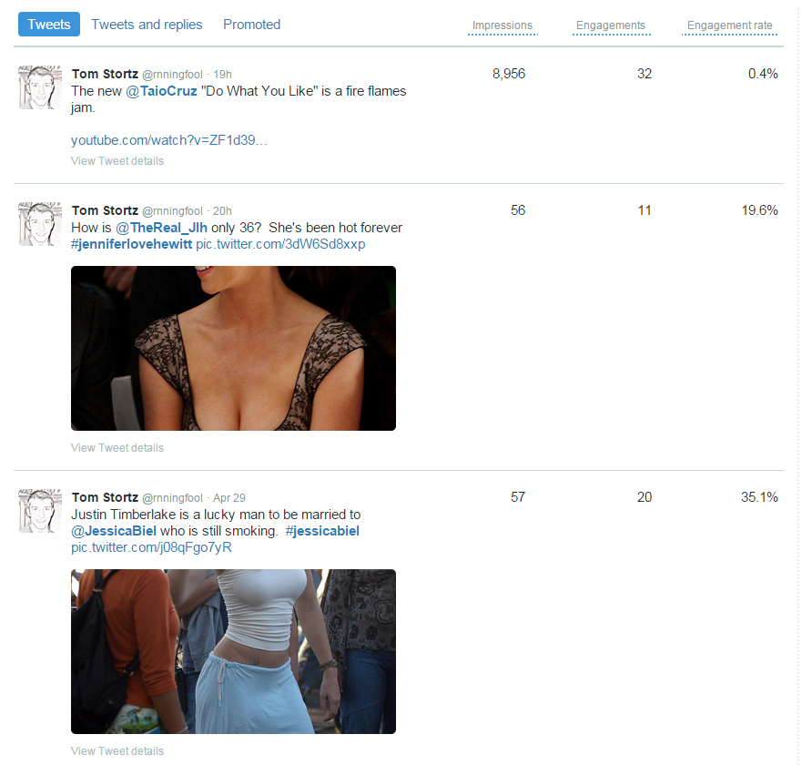Viewport: 802px width, 765px height.
Task: Click avatar on the Jennifer Love Hewitt tweet
Action: click(x=40, y=224)
